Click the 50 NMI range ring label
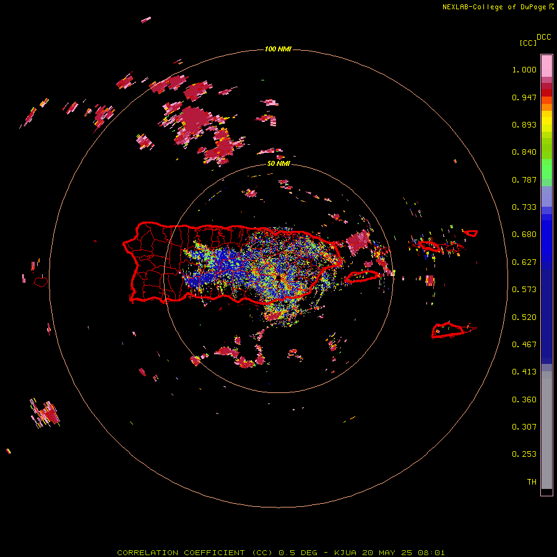This screenshot has width=557, height=557. (x=278, y=164)
